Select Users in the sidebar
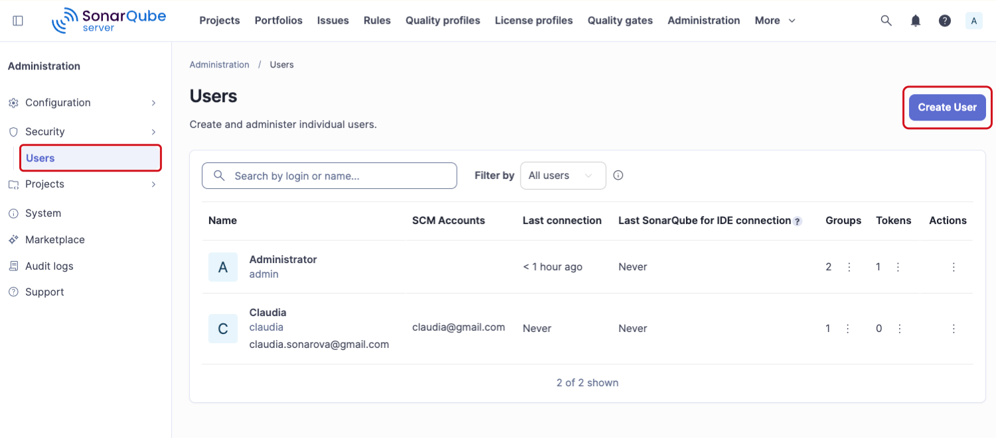This screenshot has width=996, height=438. pyautogui.click(x=90, y=158)
